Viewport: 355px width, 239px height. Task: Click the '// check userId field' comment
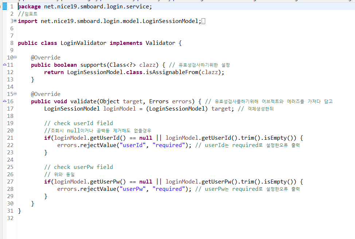click(79, 123)
